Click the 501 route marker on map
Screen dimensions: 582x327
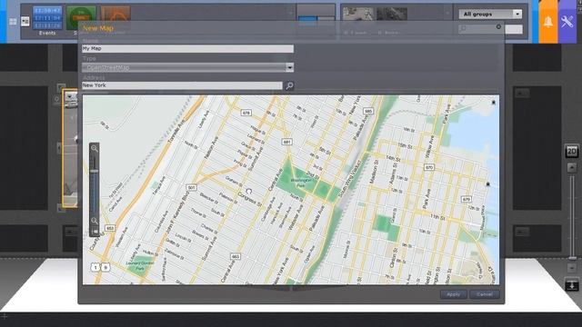[x=191, y=188]
